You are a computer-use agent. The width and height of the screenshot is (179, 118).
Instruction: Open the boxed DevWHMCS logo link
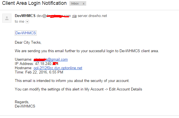26,33
